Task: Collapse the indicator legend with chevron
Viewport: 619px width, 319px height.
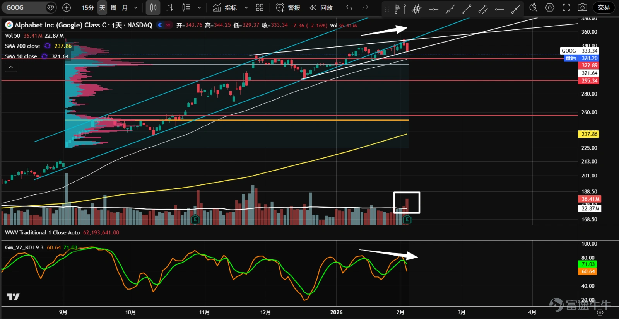Action: click(x=11, y=67)
